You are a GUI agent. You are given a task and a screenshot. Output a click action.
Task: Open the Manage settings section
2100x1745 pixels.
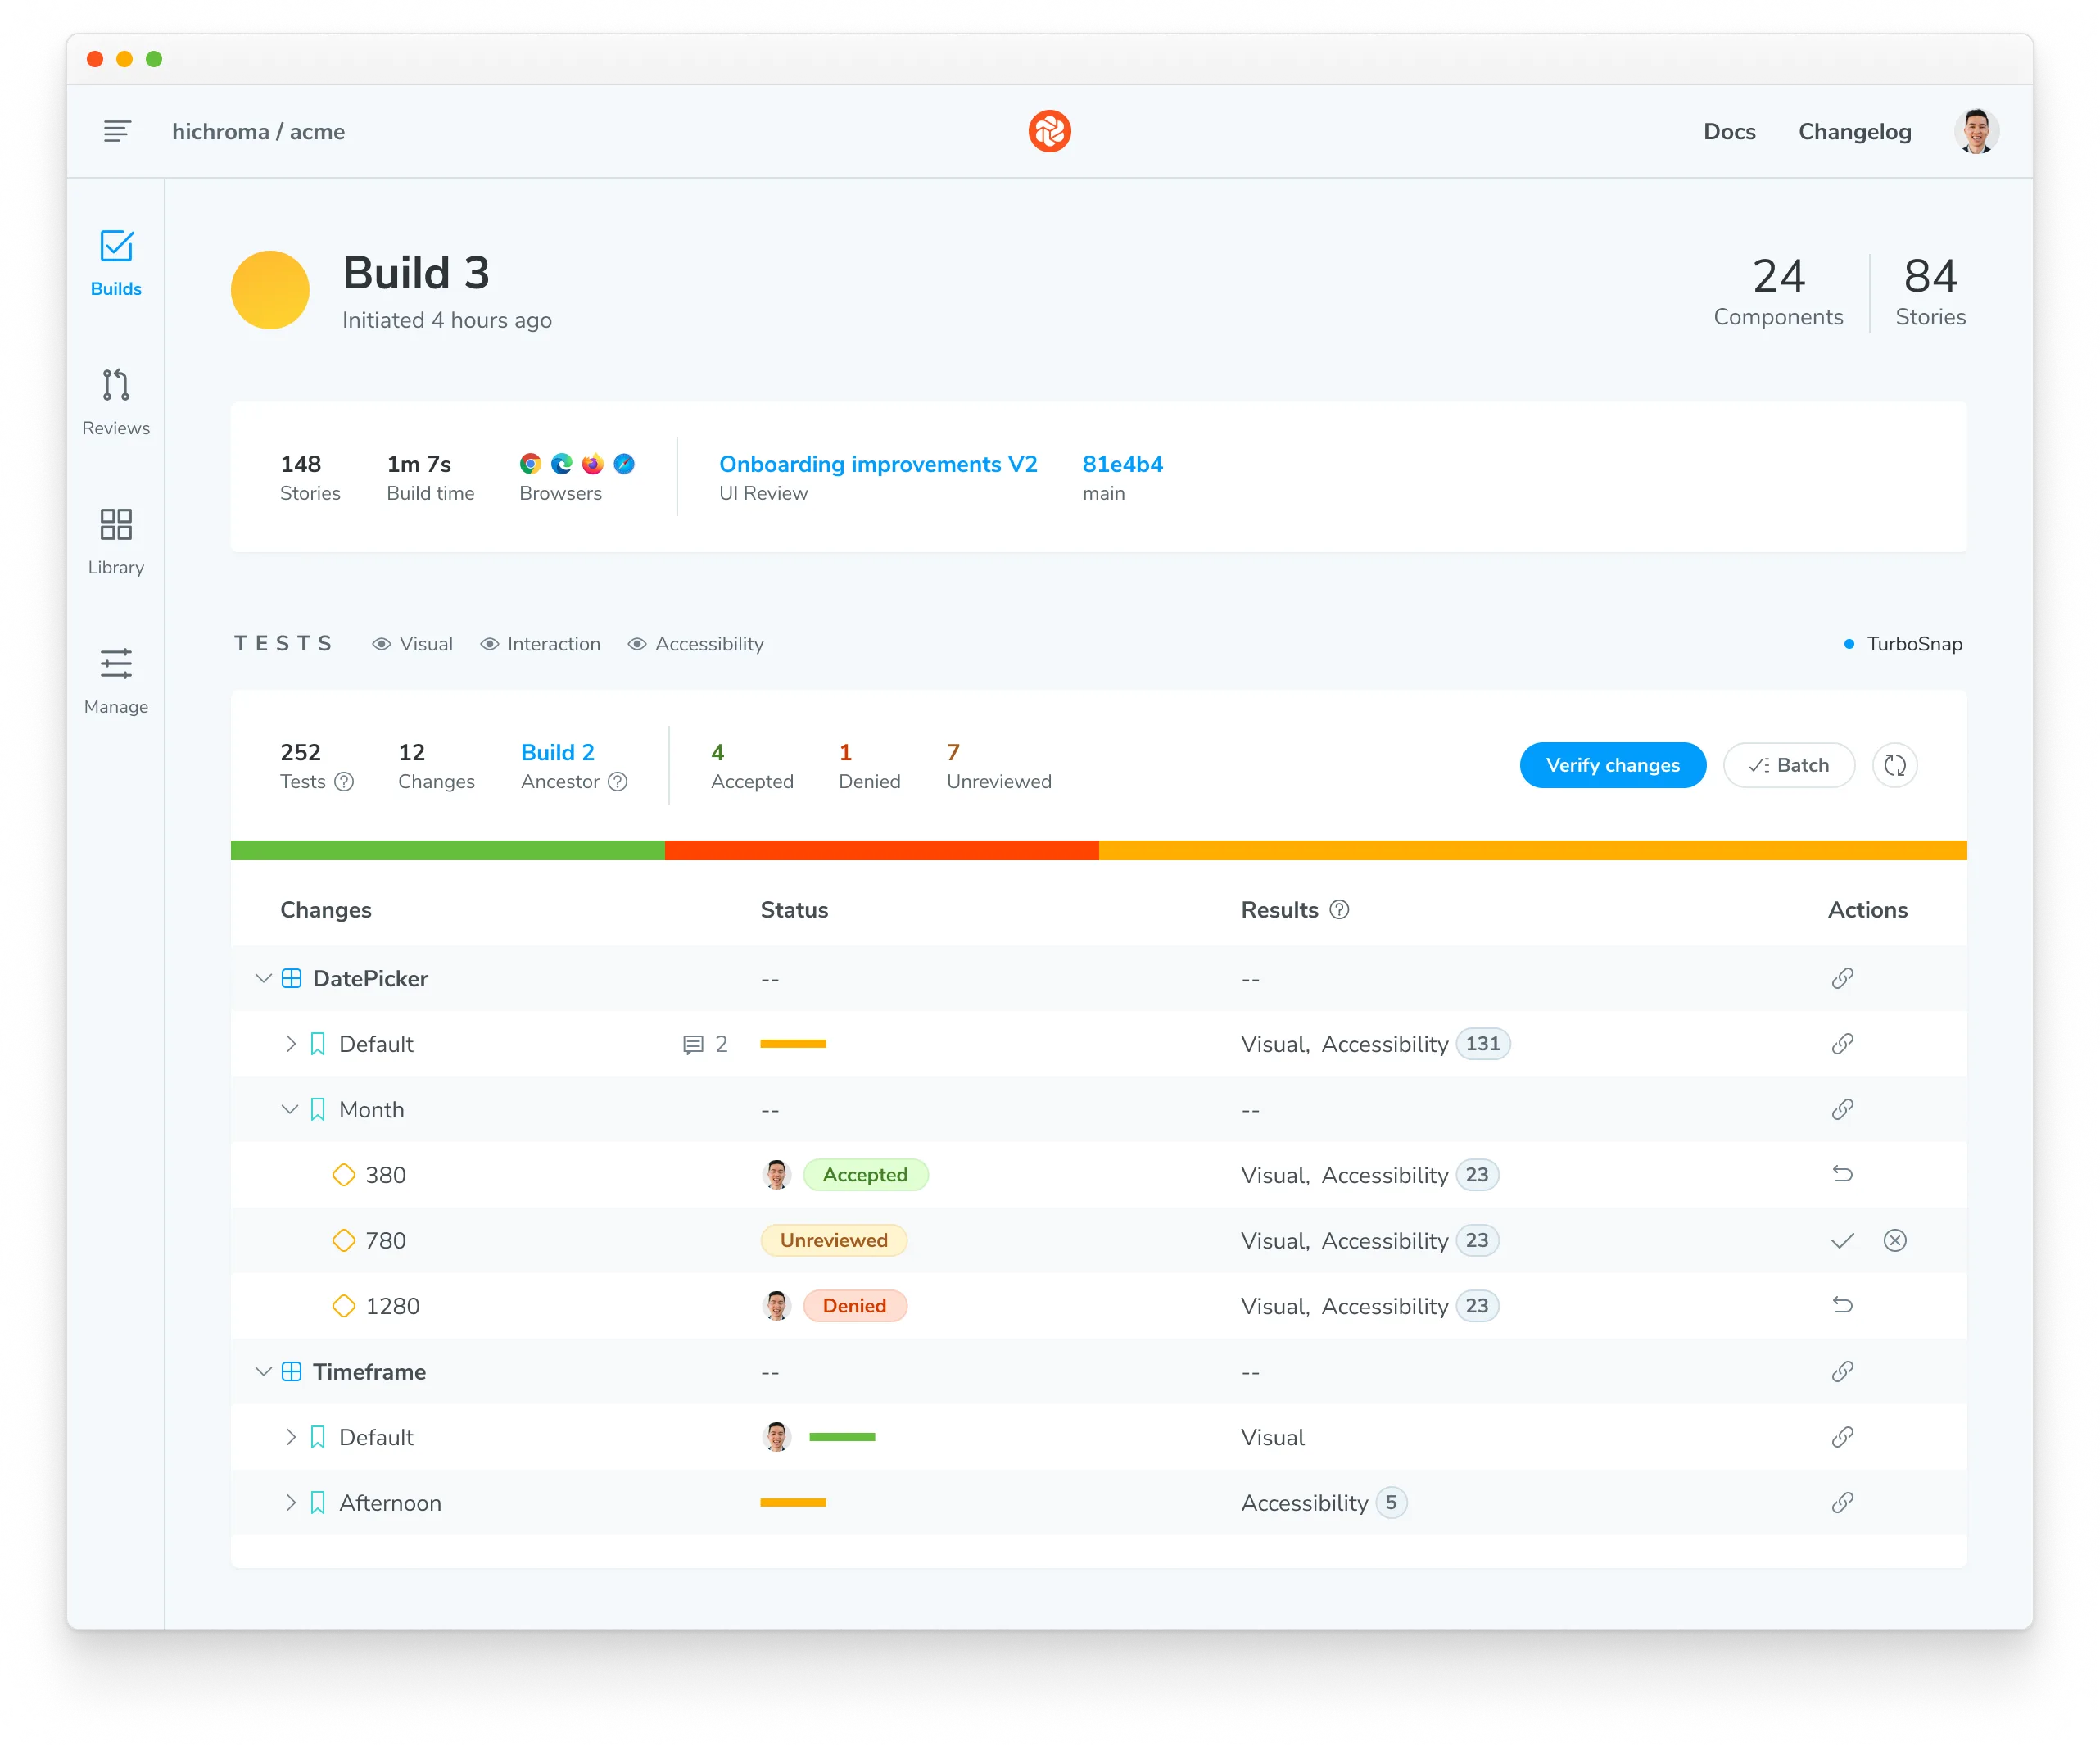116,680
